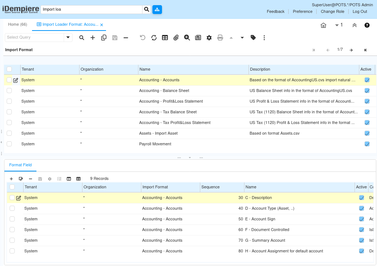The height and width of the screenshot is (266, 377).
Task: Click the Print icon
Action: (220, 38)
